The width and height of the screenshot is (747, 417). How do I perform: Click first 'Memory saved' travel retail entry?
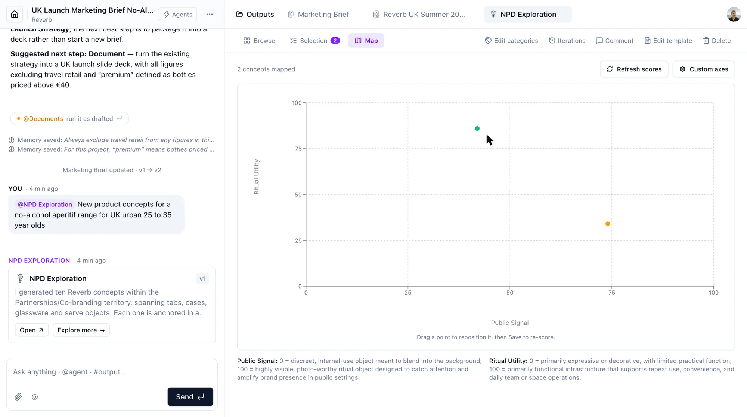(111, 140)
